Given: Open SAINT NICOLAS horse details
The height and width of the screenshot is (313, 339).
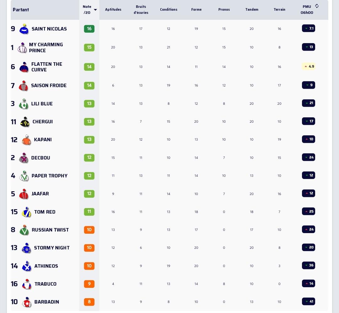Looking at the screenshot, I should coord(49,29).
